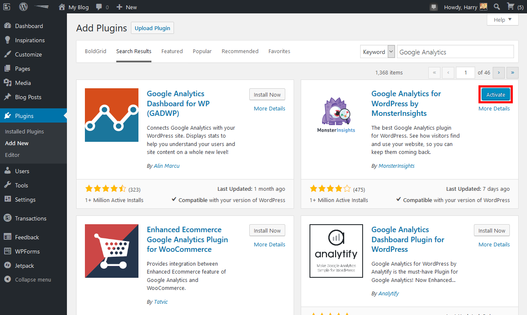Click the Collapse menu arrow icon
Image resolution: width=527 pixels, height=315 pixels.
pos(8,279)
